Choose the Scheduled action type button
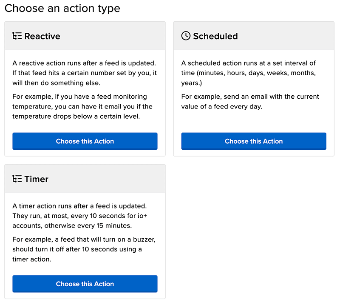 (x=254, y=141)
